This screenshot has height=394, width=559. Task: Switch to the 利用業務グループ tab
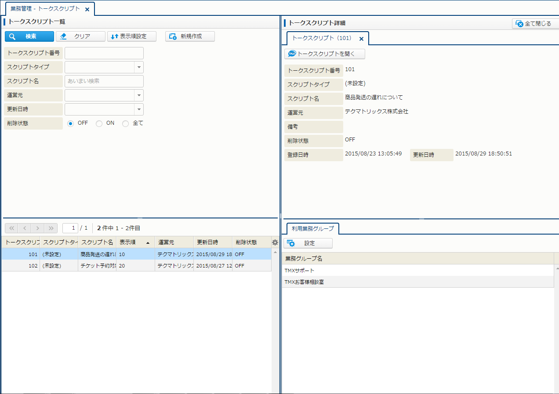point(312,228)
